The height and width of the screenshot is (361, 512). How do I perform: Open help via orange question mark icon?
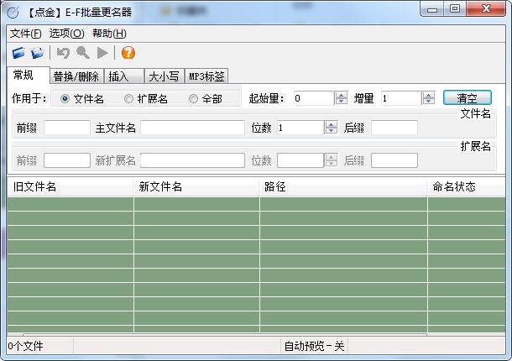coord(128,53)
